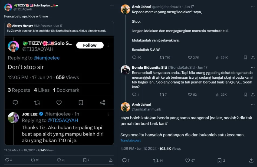The height and width of the screenshot is (167, 257).
Task: Open Bonda Biduanita Siti's profile picture
Action: pyautogui.click(x=125, y=69)
